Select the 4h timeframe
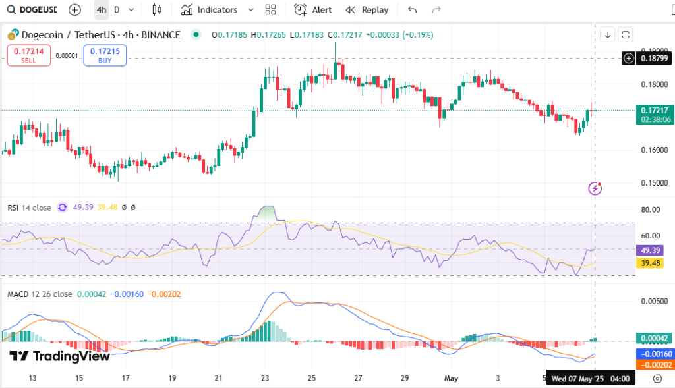This screenshot has height=388, width=675. tap(101, 9)
